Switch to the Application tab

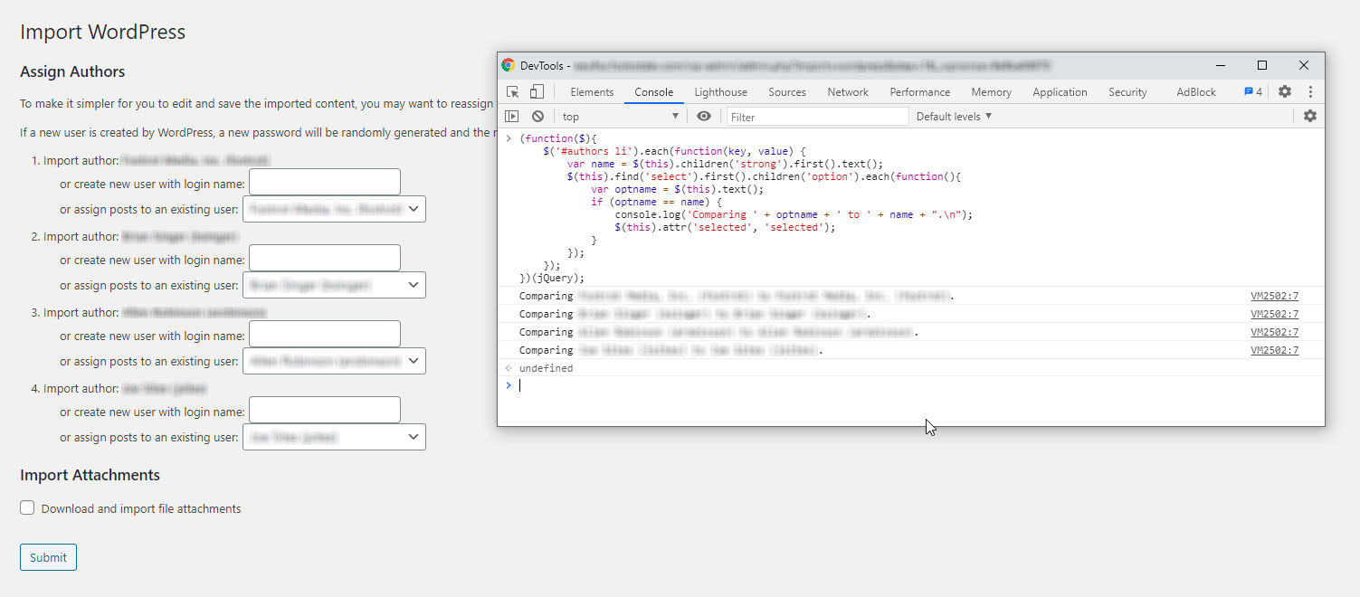click(x=1060, y=91)
